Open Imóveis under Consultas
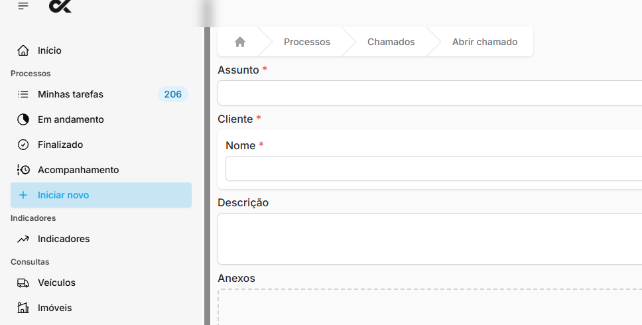The width and height of the screenshot is (642, 325). click(101, 308)
